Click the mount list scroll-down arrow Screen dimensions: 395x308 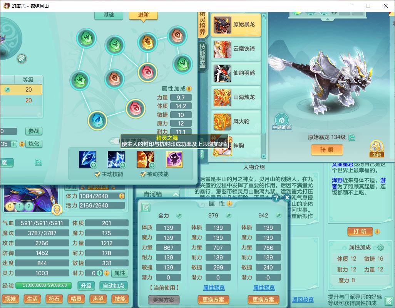coord(264,156)
